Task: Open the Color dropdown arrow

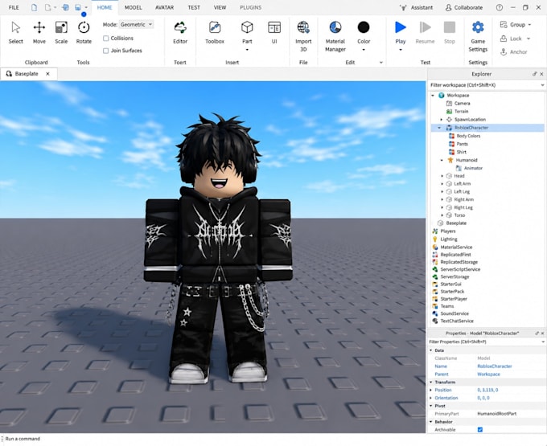Action: [x=364, y=50]
